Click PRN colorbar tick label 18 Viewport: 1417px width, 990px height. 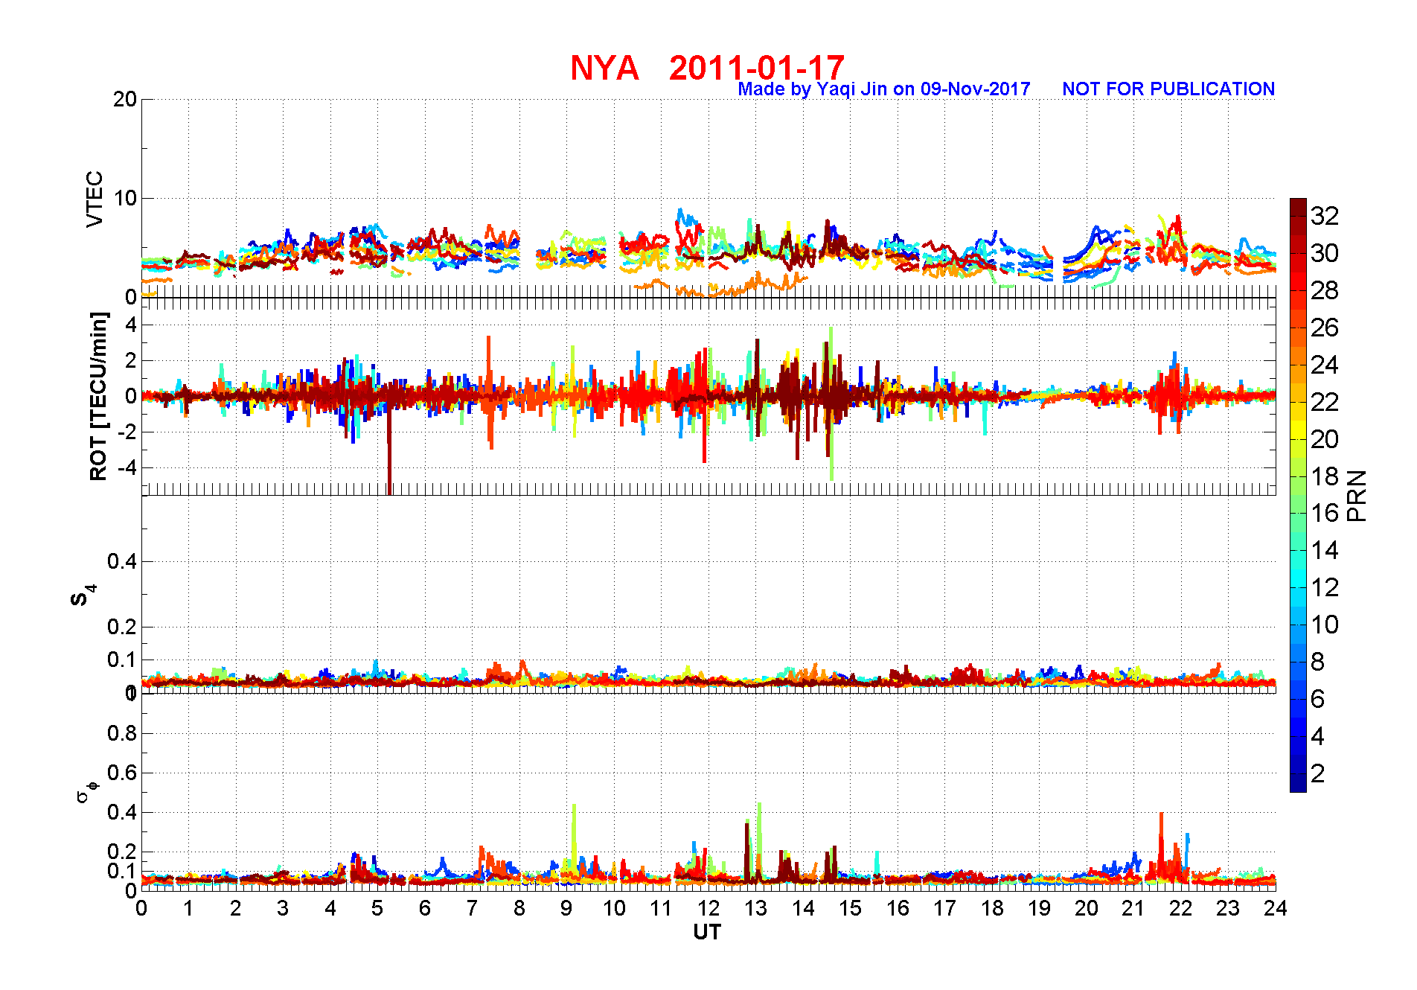[x=1325, y=476]
